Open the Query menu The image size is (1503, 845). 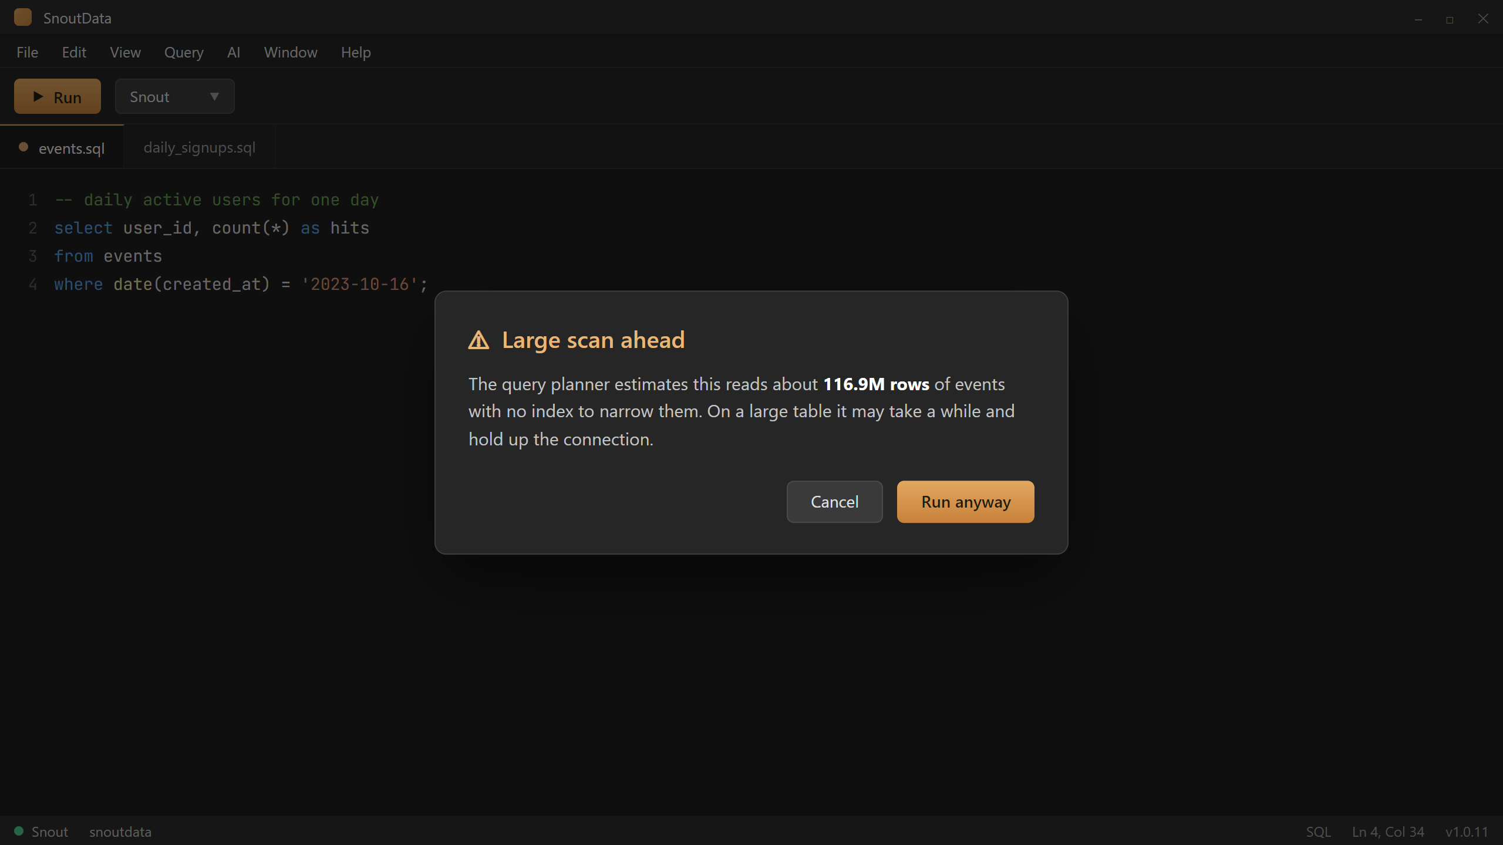coord(184,52)
